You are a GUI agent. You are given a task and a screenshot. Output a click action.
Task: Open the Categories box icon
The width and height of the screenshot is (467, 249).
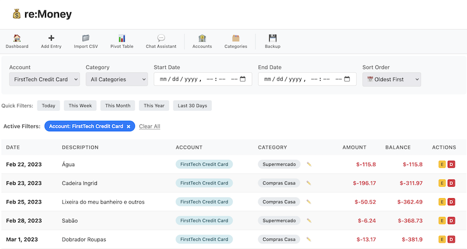pyautogui.click(x=236, y=38)
